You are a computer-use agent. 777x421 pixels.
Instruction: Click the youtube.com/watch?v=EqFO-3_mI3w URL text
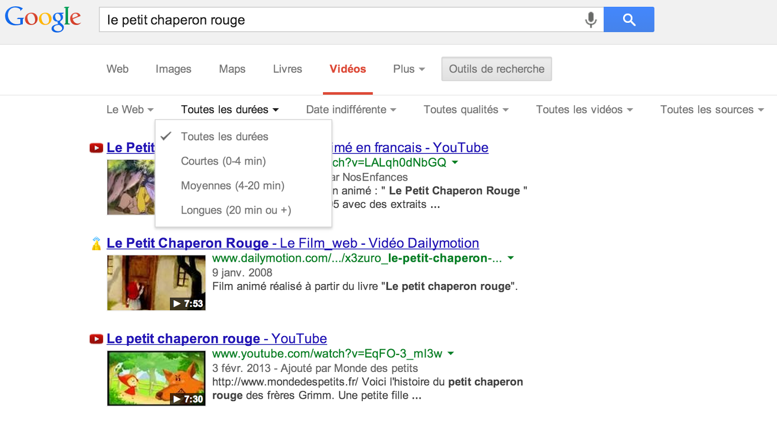coord(327,354)
